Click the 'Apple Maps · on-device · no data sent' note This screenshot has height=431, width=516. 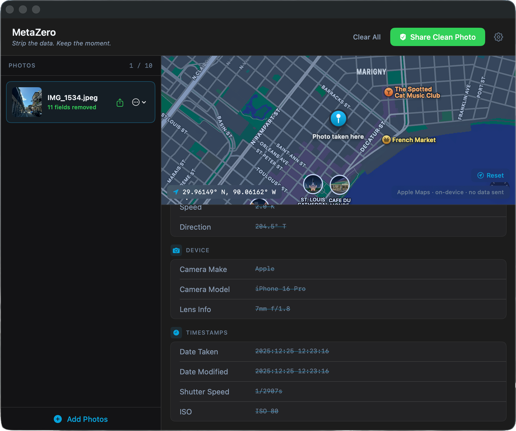point(450,192)
